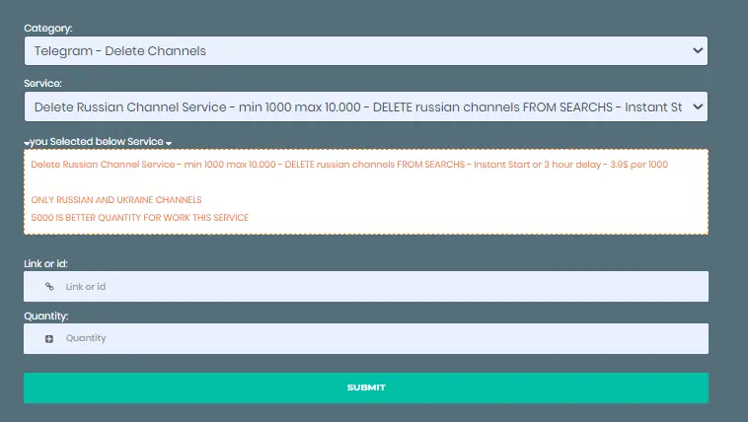Image resolution: width=748 pixels, height=422 pixels.
Task: Click the Quantity input field
Action: click(x=366, y=338)
